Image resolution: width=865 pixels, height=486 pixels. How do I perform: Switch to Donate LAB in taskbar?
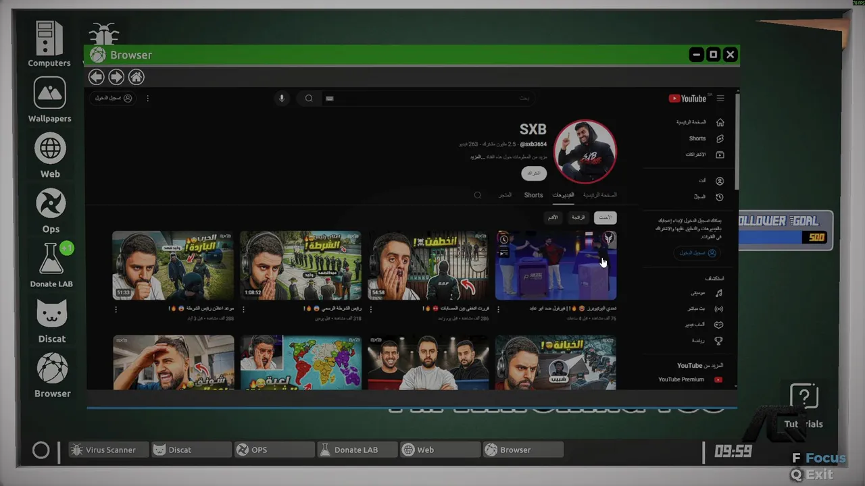(357, 450)
